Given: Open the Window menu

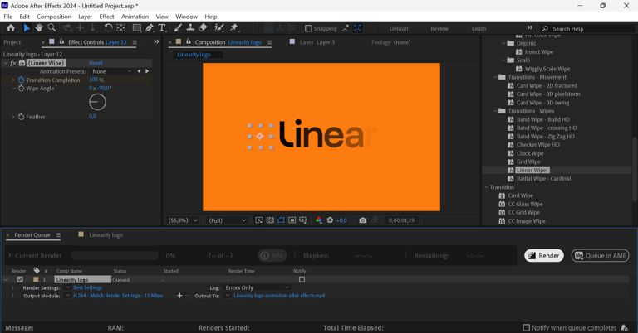Looking at the screenshot, I should (x=186, y=17).
